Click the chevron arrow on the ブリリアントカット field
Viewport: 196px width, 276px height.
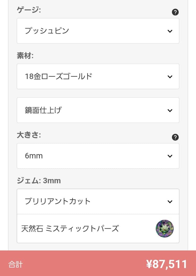170,202
